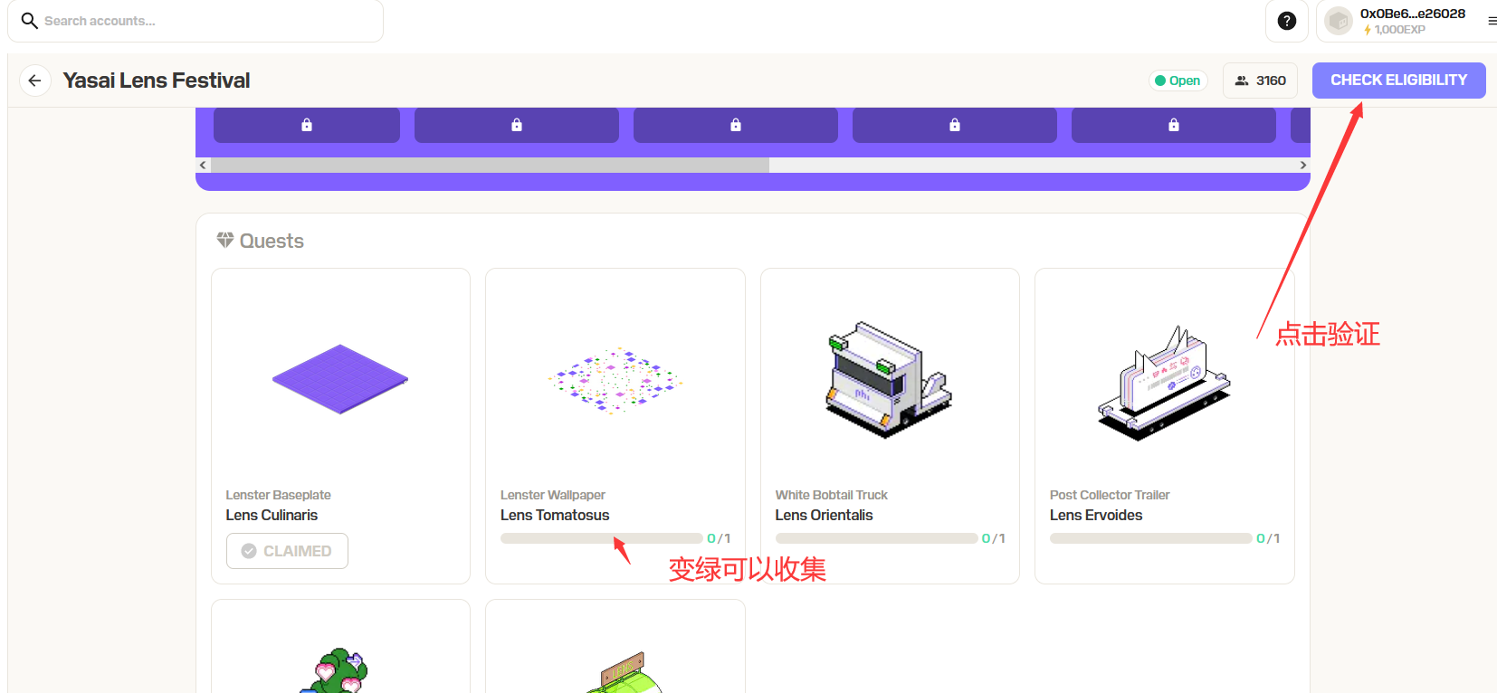
Task: Click the search magnifier icon
Action: 29,21
